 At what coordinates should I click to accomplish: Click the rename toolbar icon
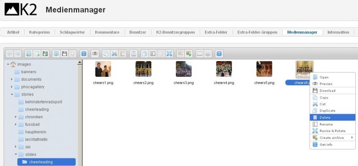(153, 54)
